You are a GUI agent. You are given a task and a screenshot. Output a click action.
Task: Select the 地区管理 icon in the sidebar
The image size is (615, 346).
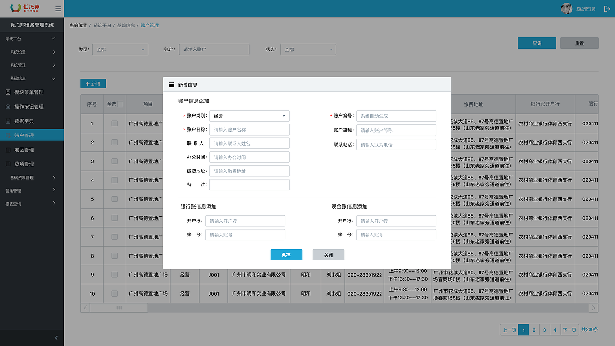pyautogui.click(x=7, y=149)
